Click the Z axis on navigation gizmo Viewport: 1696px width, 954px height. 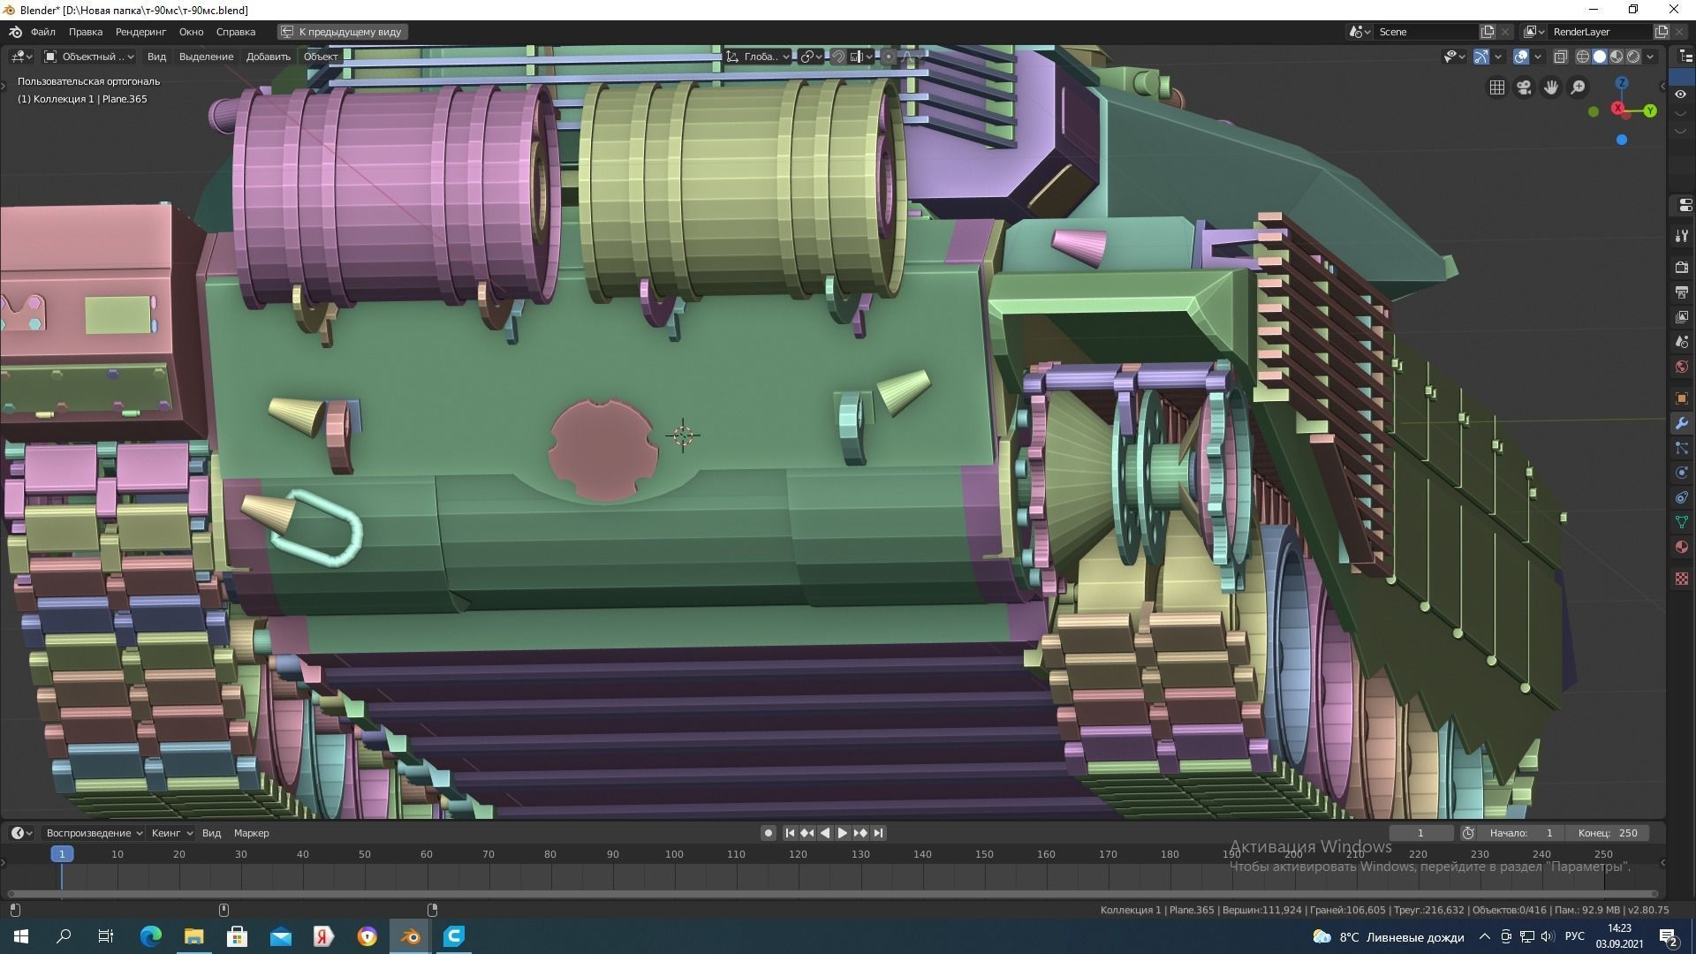1622,83
